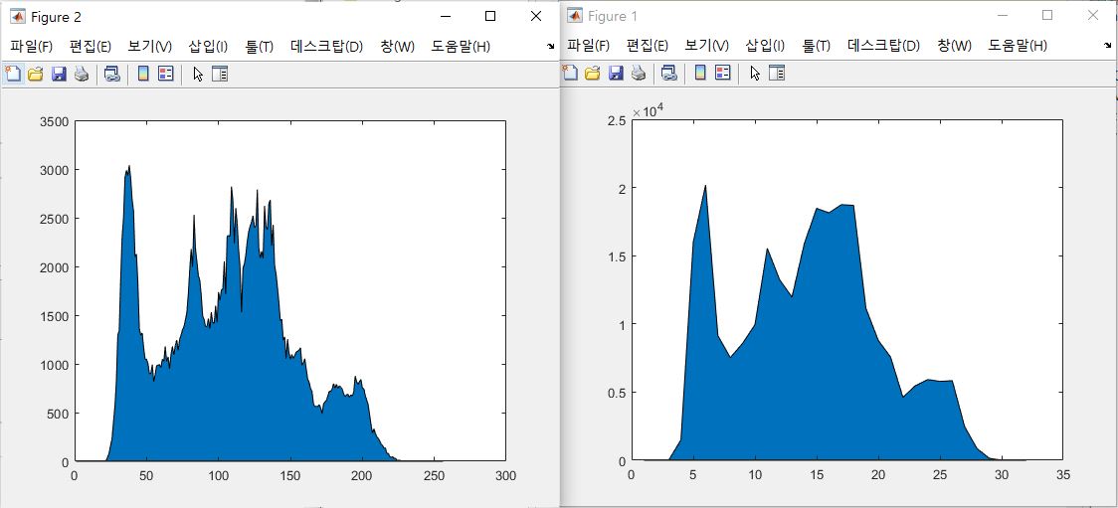The image size is (1118, 508).
Task: Insert legend icon in Figure 1 toolbar
Action: pos(722,73)
